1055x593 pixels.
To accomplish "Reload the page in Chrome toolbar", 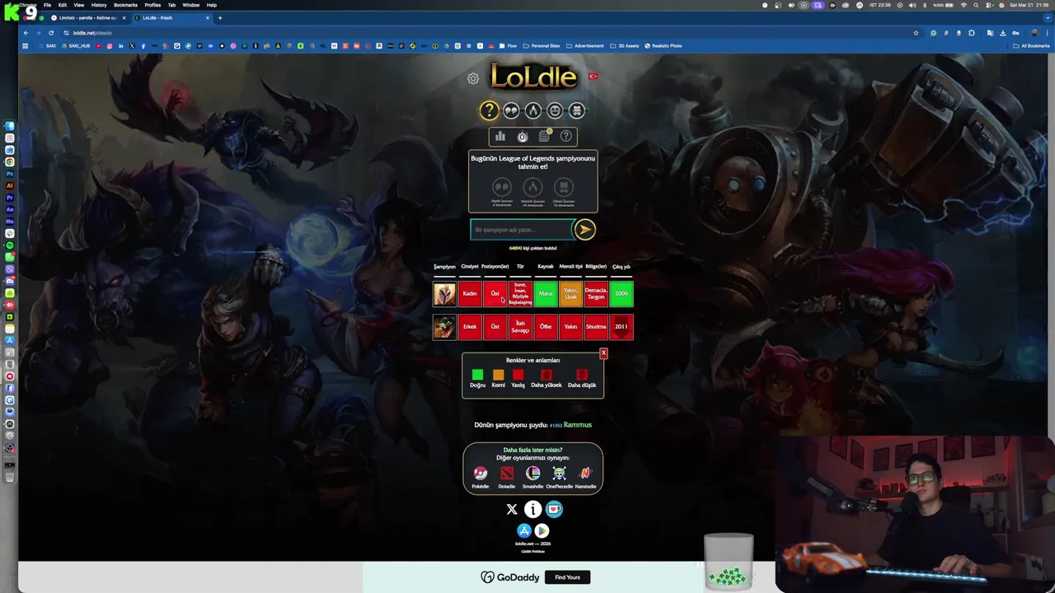I will [x=50, y=33].
